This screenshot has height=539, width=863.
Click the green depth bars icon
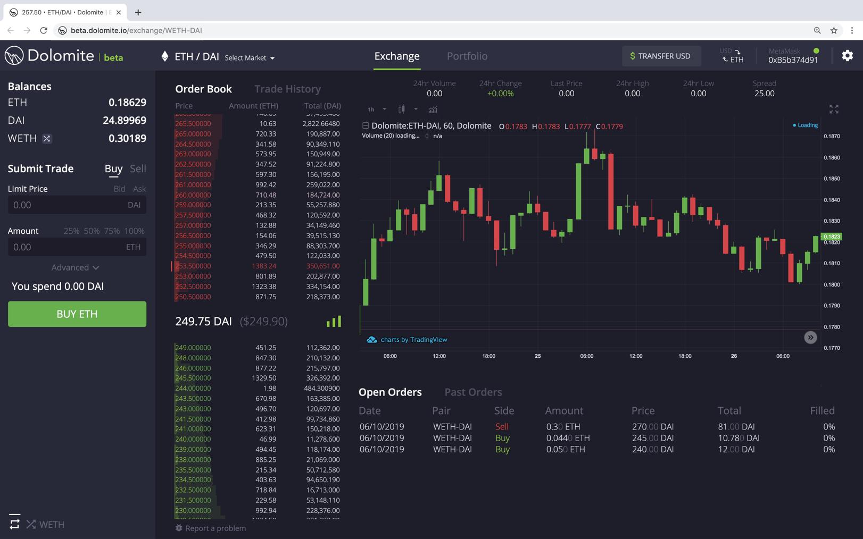(x=334, y=321)
